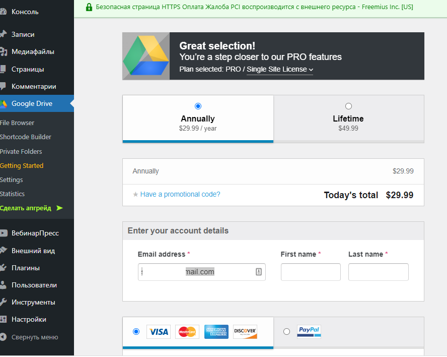Select the Lifetime billing radio button
Screen dimensions: 447x357
[348, 106]
